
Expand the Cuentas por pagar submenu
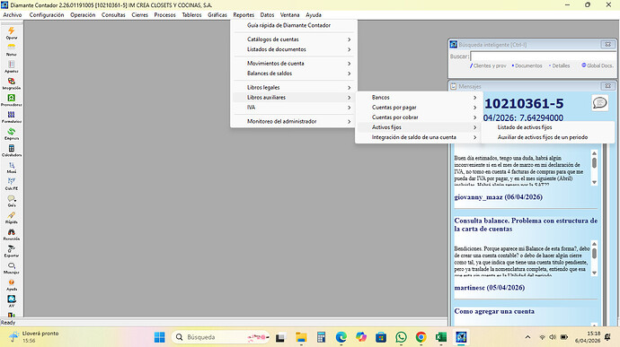[x=418, y=108]
